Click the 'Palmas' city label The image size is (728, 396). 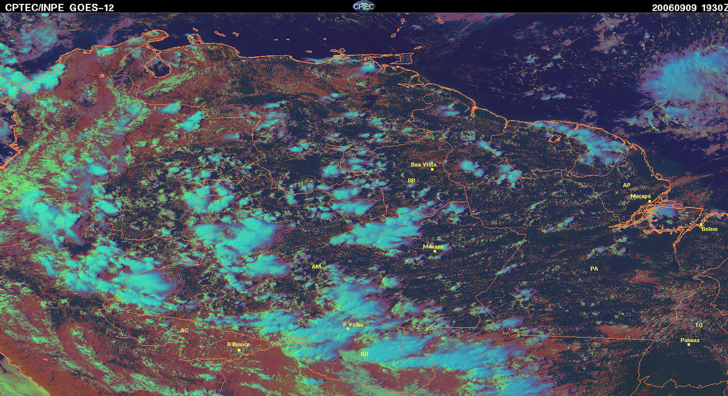[690, 340]
